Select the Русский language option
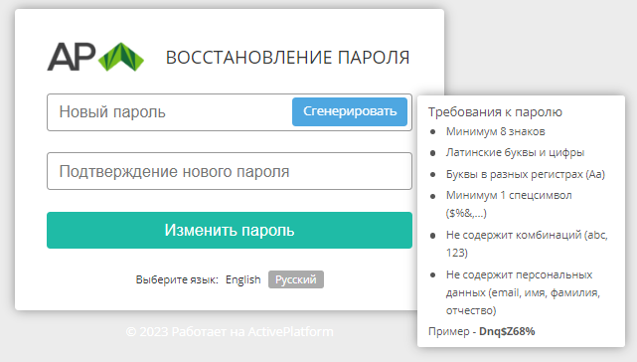The width and height of the screenshot is (637, 362). click(296, 279)
